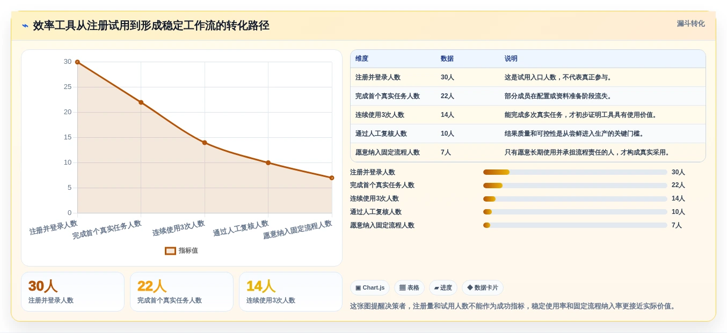The image size is (727, 333).
Task: Select the 14人 data card
Action: click(x=290, y=292)
